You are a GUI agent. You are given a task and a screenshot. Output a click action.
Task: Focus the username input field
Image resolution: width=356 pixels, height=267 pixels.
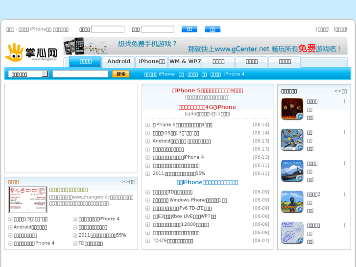point(108,29)
